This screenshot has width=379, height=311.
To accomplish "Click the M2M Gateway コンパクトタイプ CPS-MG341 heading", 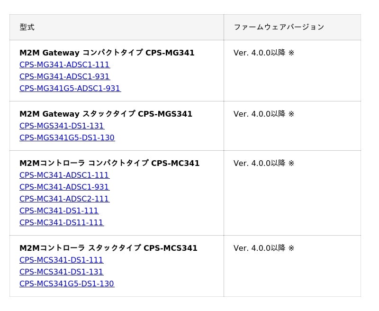I will 107,53.
